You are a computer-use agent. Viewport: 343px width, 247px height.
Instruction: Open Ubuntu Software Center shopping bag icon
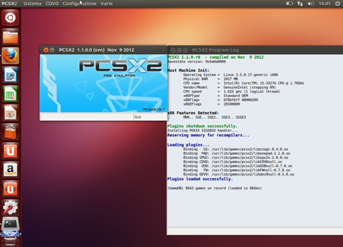[10, 132]
